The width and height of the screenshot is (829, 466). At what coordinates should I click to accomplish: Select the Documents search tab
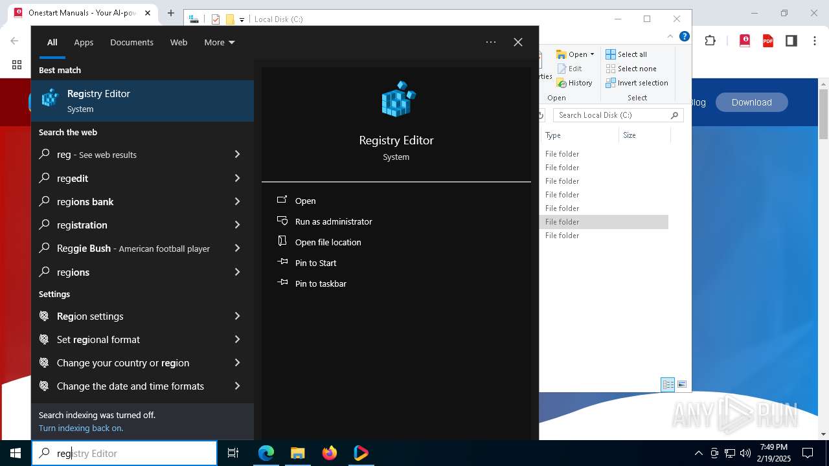click(x=131, y=42)
